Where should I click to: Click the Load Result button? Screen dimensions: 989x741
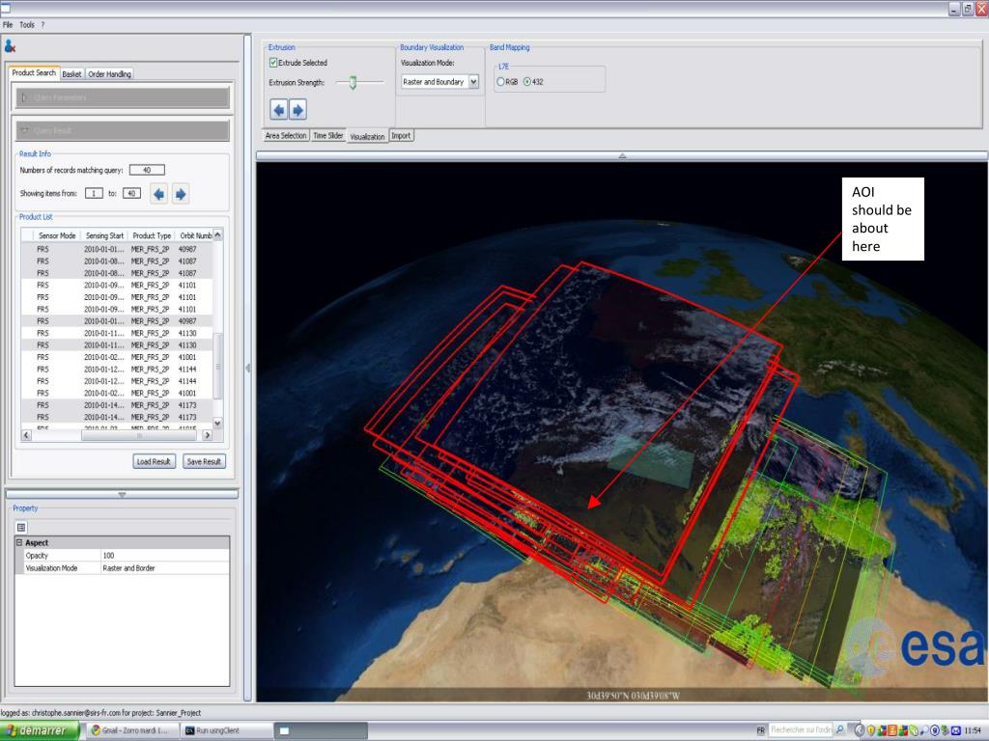[x=154, y=461]
